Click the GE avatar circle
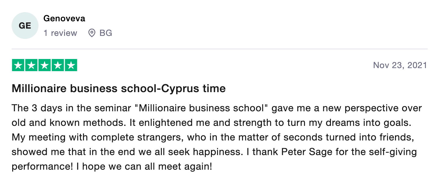Screen dimensions: 439x180 25,26
